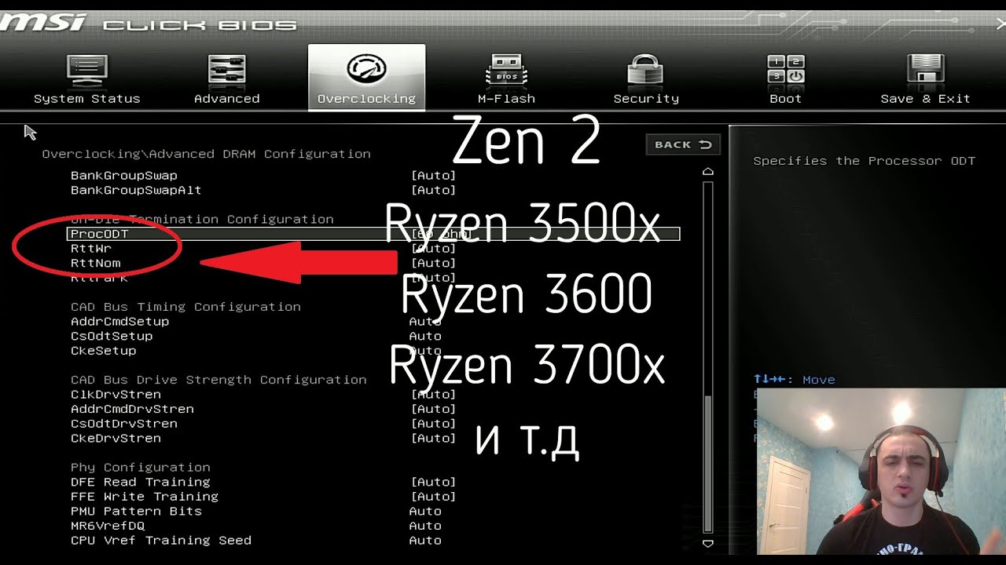Click the settings list scrollbar thumb
The width and height of the screenshot is (1006, 565).
click(708, 463)
